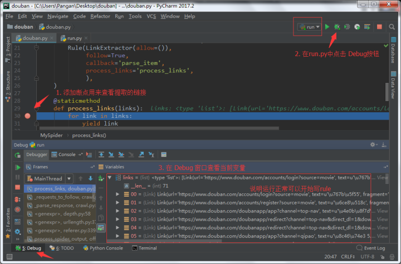Open Database sidebar tab
Screen dimensions: 401x264
pos(393,50)
